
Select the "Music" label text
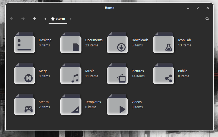90,71
